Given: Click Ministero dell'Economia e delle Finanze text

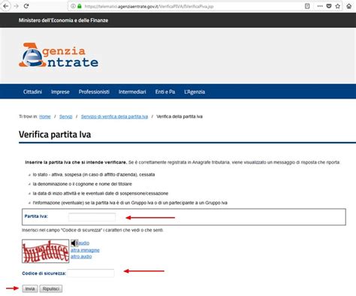Looking at the screenshot, I should pyautogui.click(x=63, y=20).
